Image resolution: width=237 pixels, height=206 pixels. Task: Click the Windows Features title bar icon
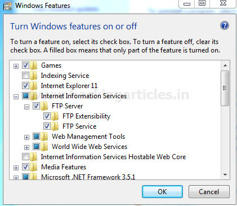pyautogui.click(x=8, y=6)
